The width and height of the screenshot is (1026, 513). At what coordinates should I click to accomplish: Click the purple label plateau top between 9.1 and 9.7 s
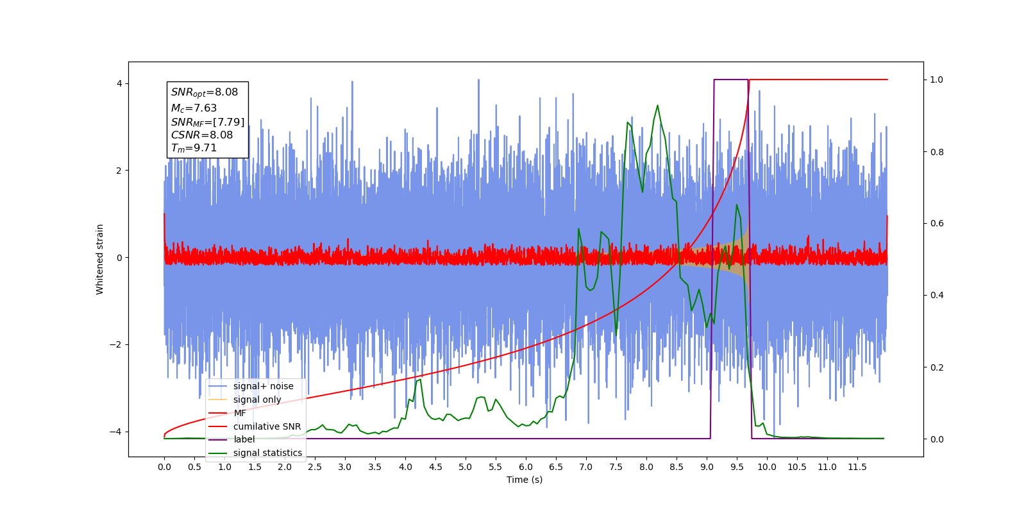(731, 80)
